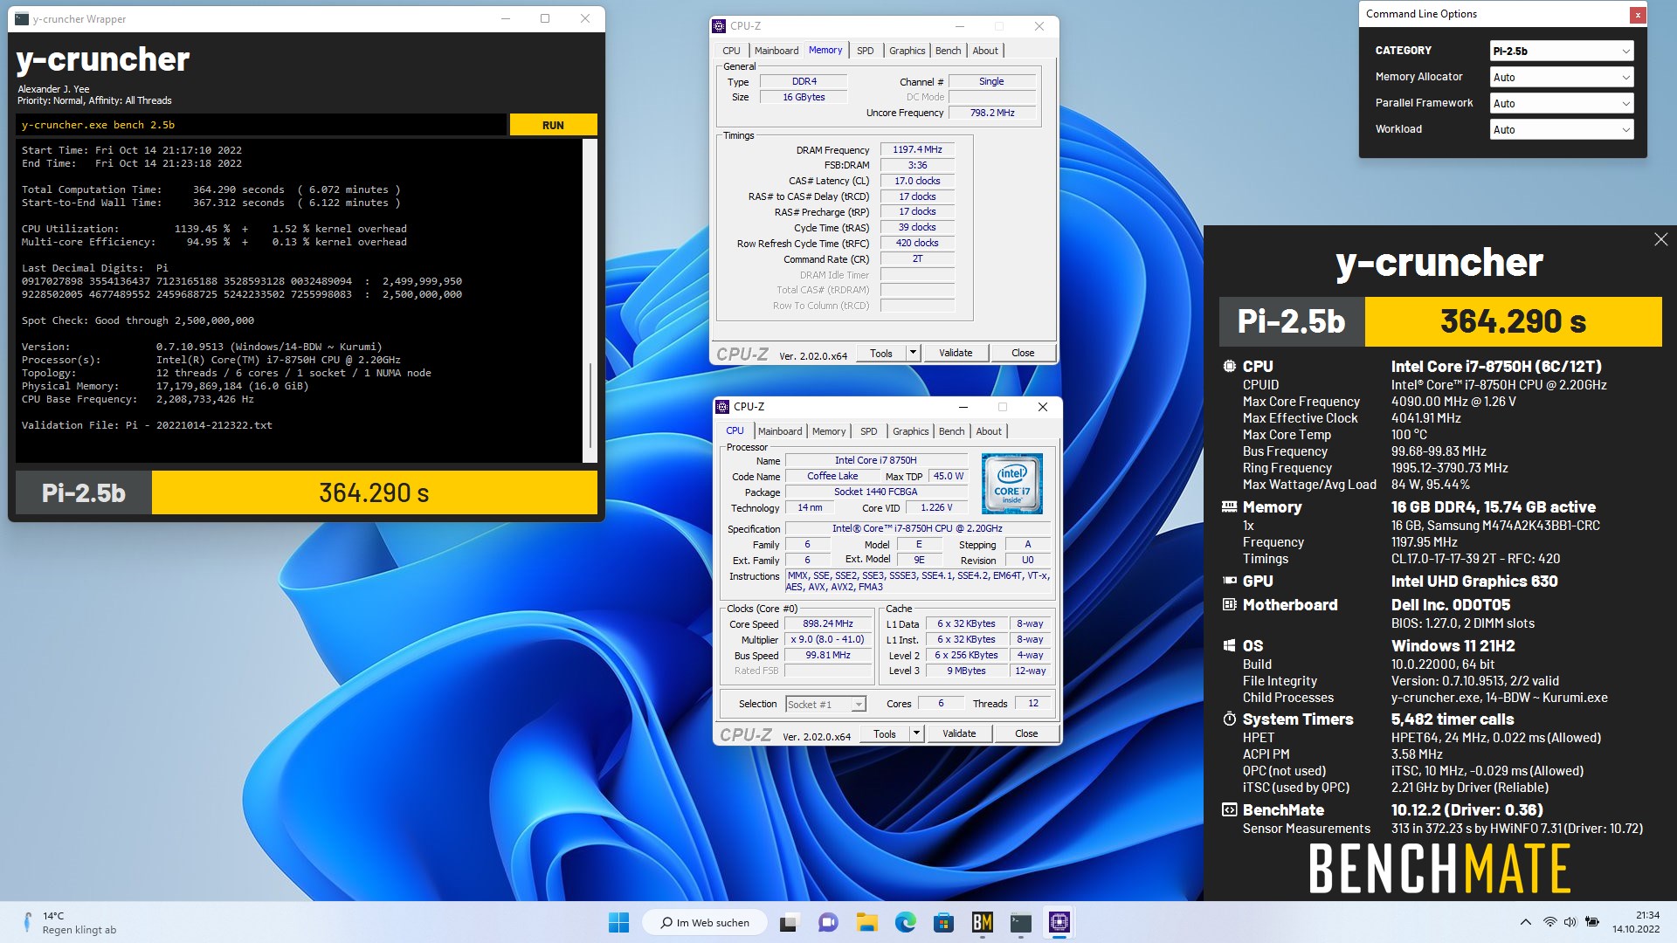Viewport: 1677px width, 943px height.
Task: Click the CPU-Z icon in the upper window title bar
Action: 719,26
